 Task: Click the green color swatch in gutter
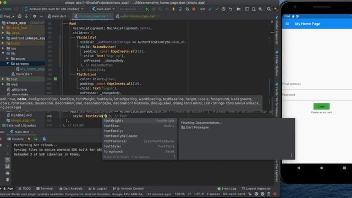(55, 79)
